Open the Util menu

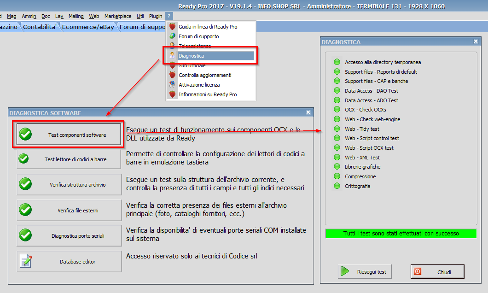(x=140, y=16)
